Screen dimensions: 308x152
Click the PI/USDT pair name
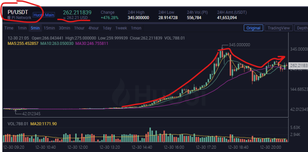(18, 12)
